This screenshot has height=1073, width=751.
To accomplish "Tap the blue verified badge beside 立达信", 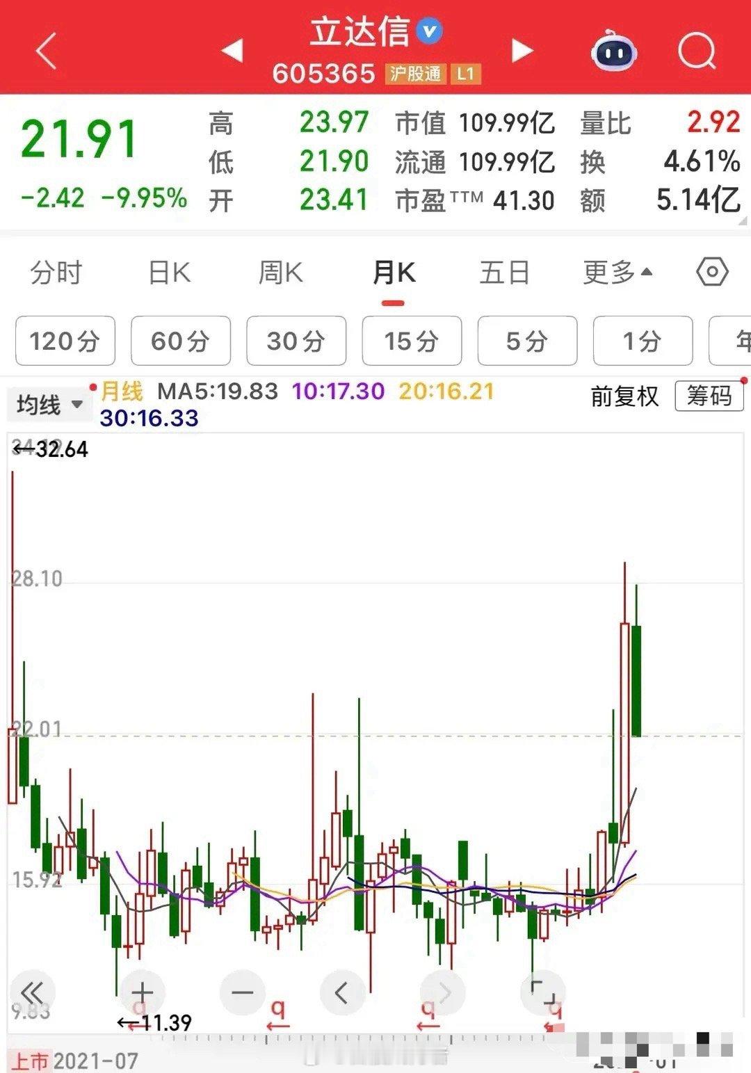I will click(429, 31).
